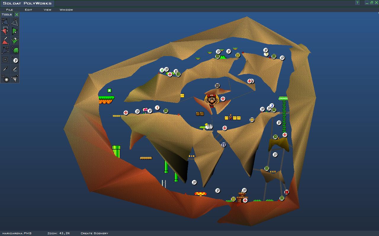
Task: Click the help question mark button
Action: pyautogui.click(x=357, y=3)
